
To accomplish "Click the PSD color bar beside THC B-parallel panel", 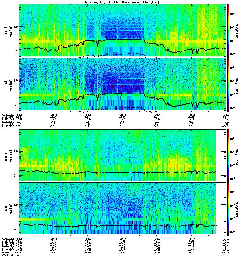I will [228, 209].
